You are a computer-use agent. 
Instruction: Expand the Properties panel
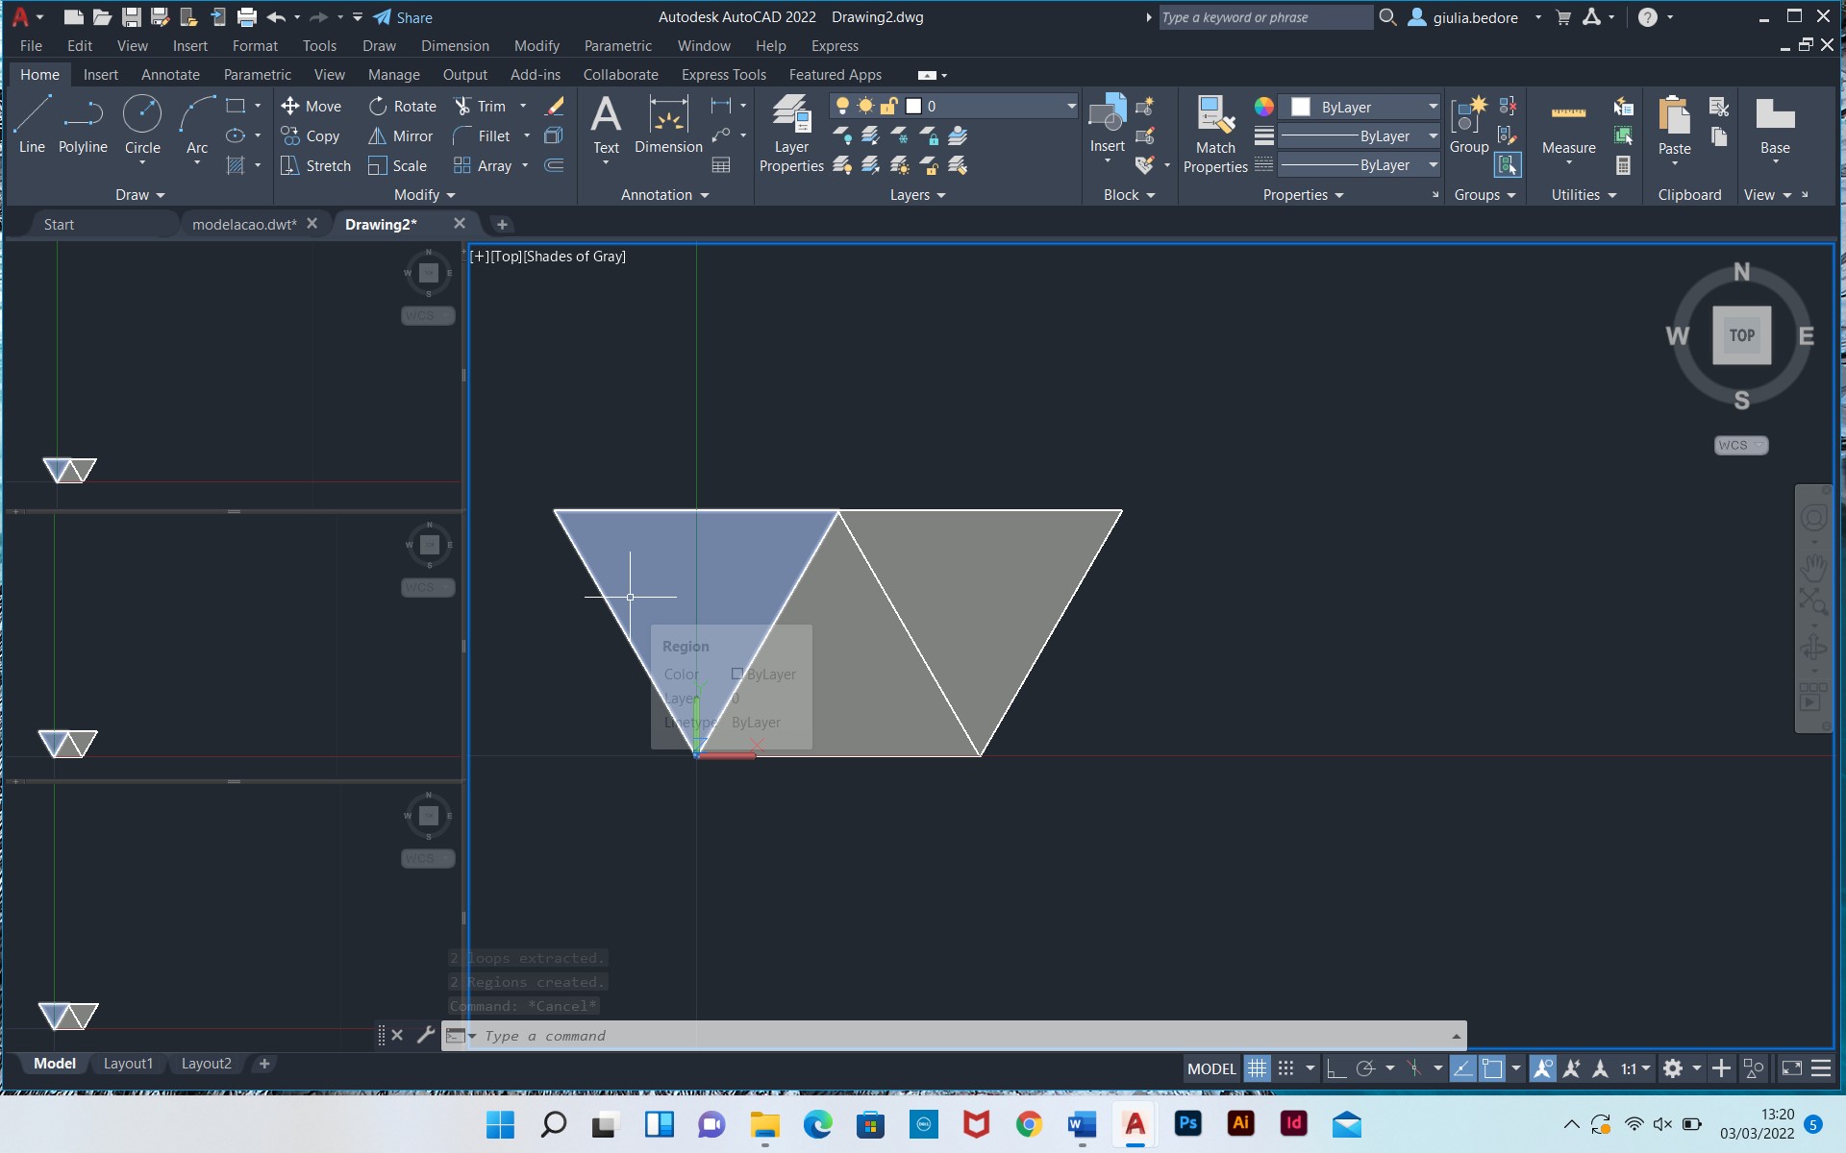click(1303, 195)
